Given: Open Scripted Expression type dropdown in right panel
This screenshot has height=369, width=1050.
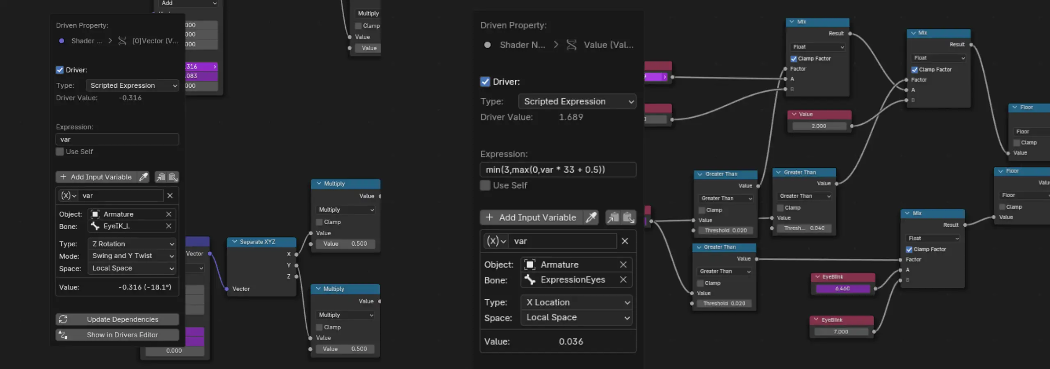Looking at the screenshot, I should [x=577, y=101].
